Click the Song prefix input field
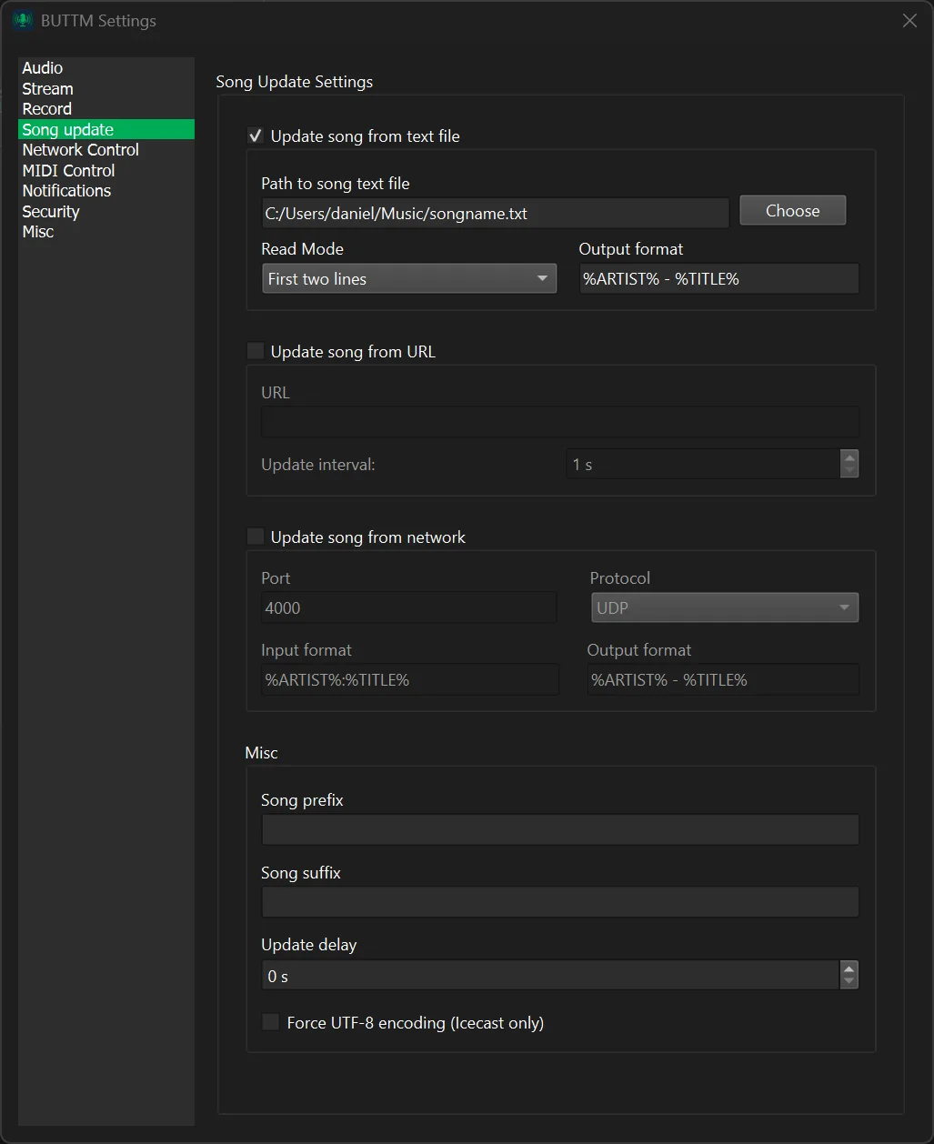934x1144 pixels. 559,828
